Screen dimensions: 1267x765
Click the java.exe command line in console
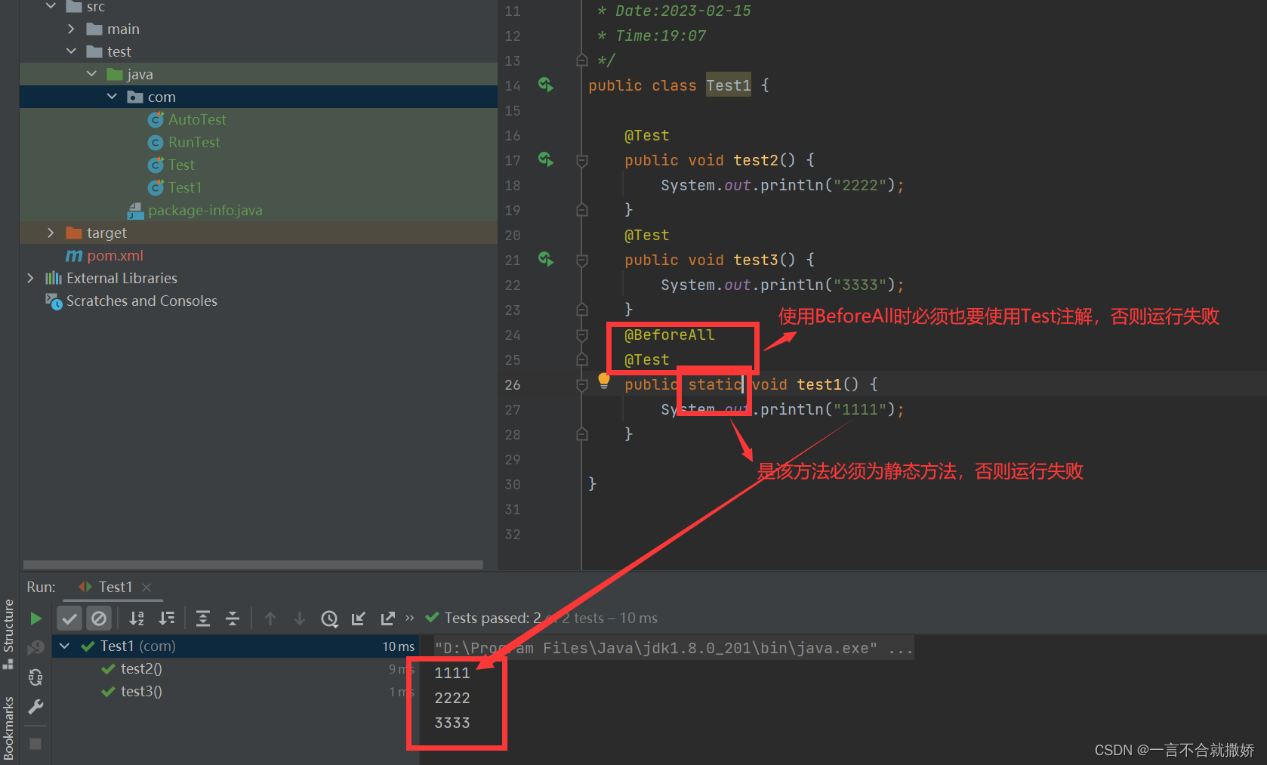pos(674,648)
